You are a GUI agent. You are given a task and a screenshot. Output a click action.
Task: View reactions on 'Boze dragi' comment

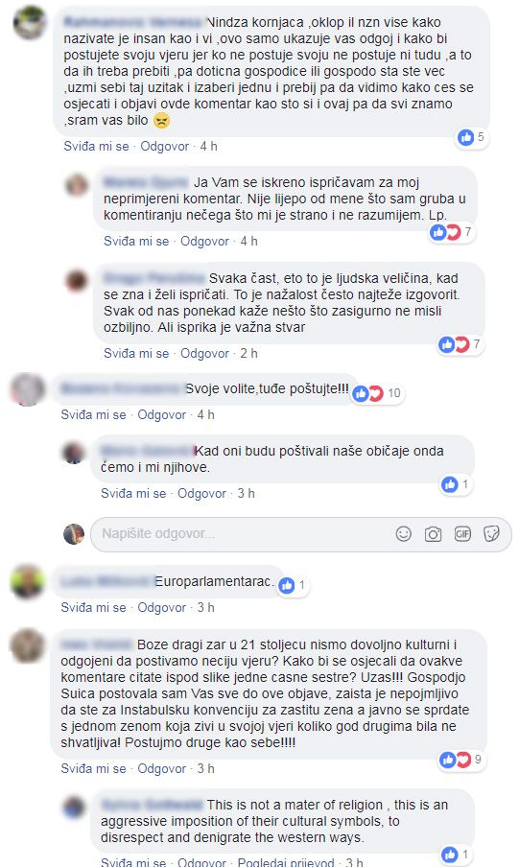pyautogui.click(x=460, y=760)
